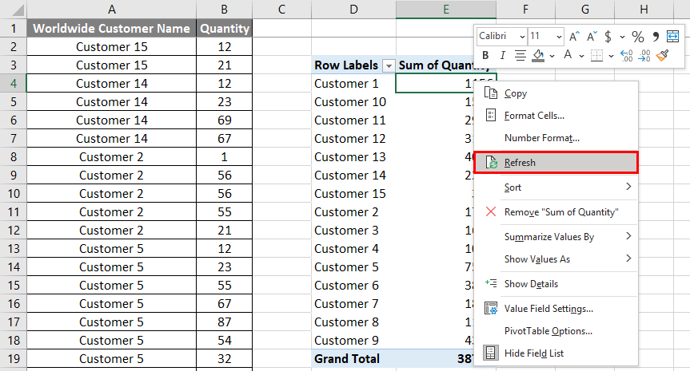Screen dimensions: 690x371
Task: Click the Grand Total label
Action: tap(347, 359)
